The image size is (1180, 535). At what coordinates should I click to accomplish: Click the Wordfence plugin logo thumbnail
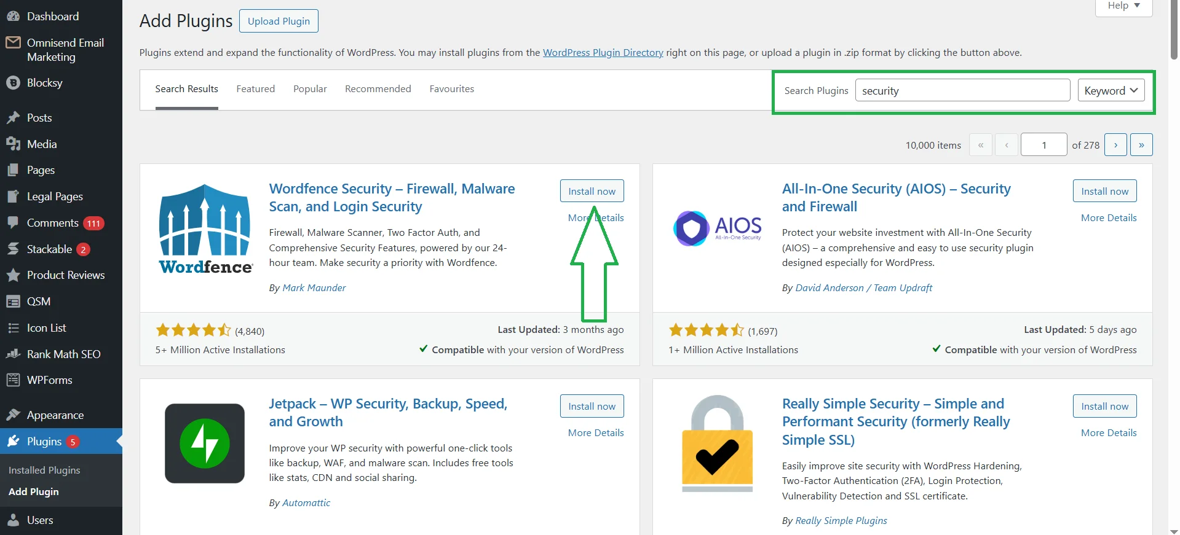(x=205, y=229)
